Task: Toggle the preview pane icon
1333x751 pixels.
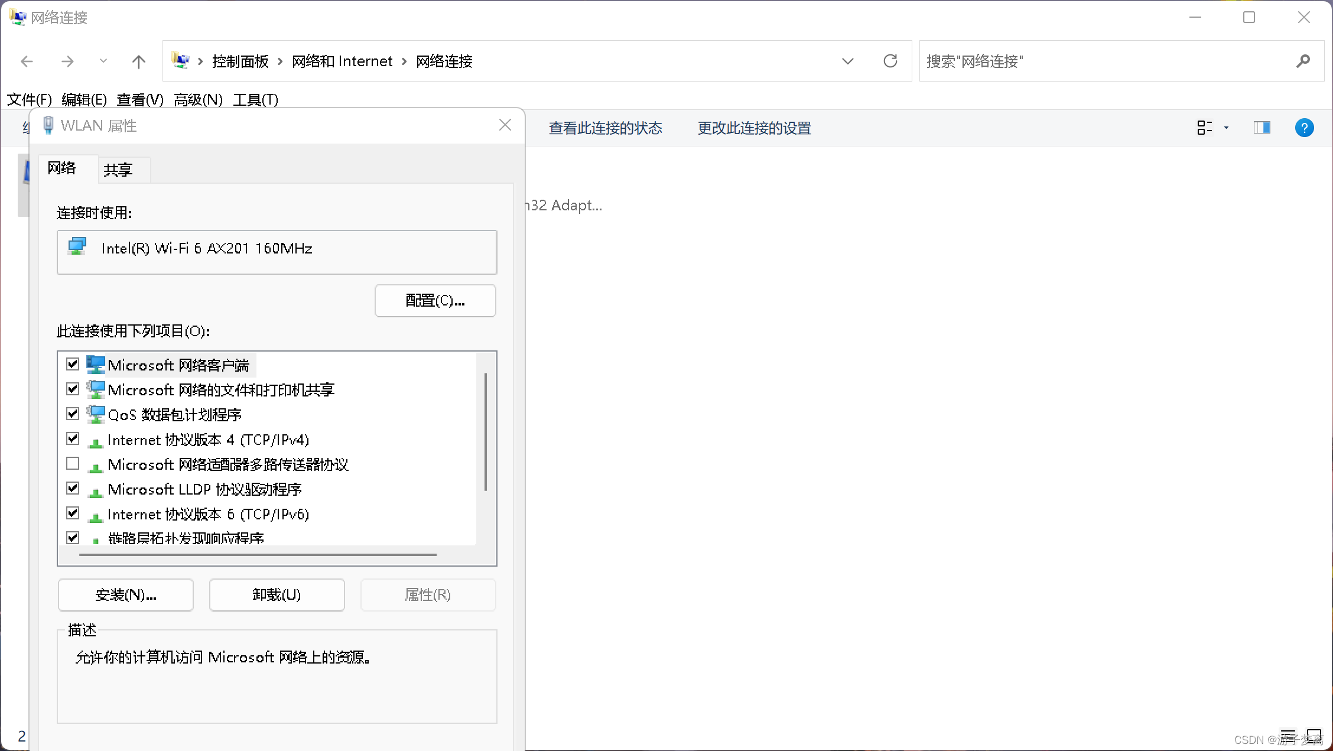Action: click(1262, 128)
